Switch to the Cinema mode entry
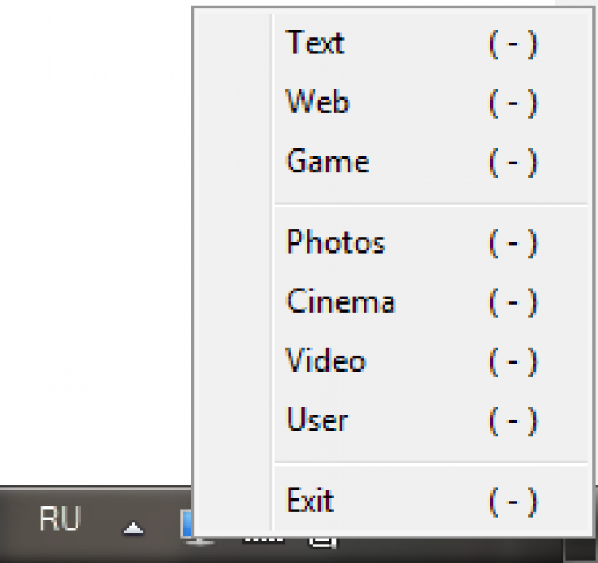 coord(340,301)
